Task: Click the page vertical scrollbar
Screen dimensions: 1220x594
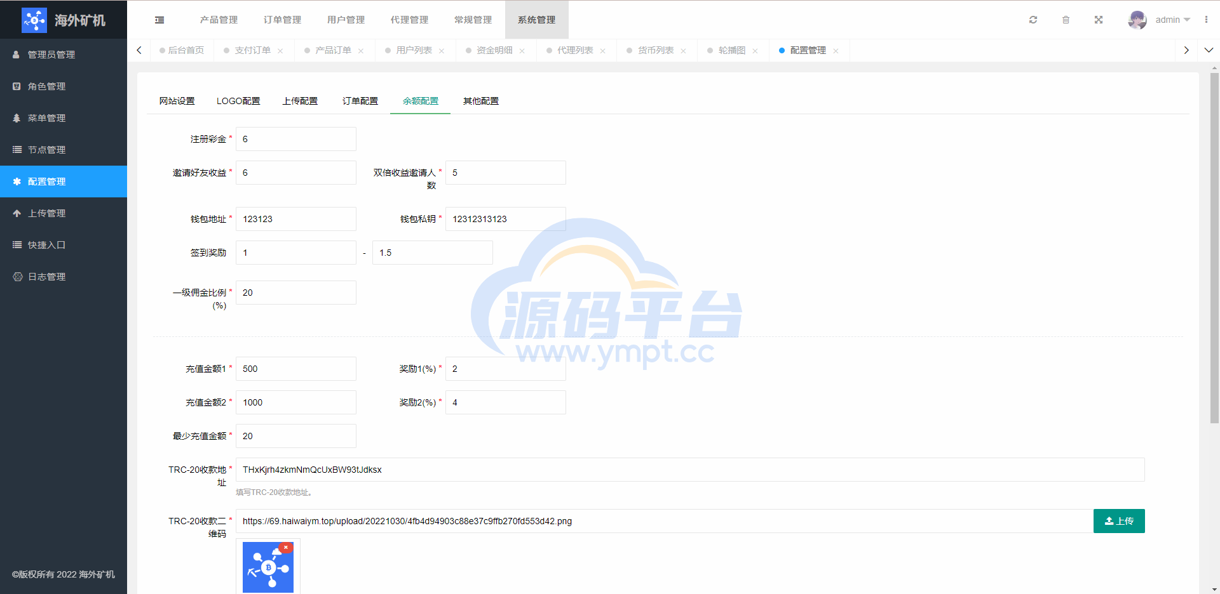Action: pyautogui.click(x=1214, y=247)
